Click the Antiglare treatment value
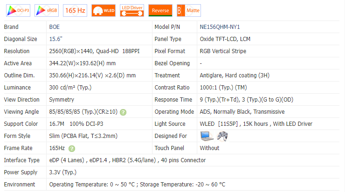346x192 pixels. (234, 75)
